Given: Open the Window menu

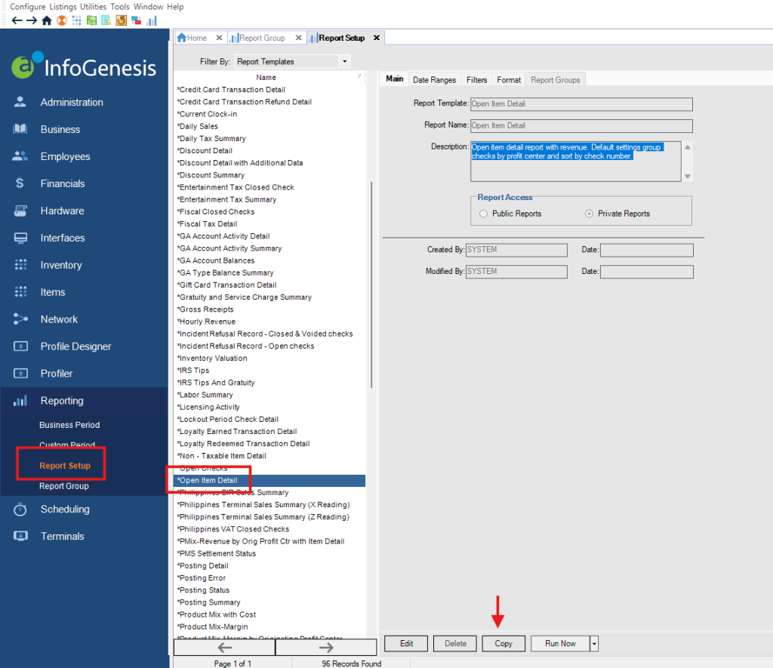Looking at the screenshot, I should (x=148, y=6).
